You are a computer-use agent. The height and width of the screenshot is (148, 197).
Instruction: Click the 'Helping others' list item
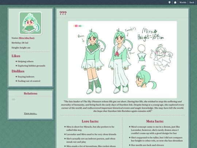[26, 61]
